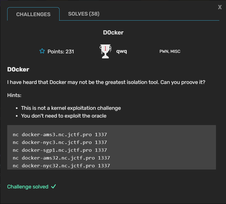
Task: Open the qwq user profile
Action: point(122,51)
